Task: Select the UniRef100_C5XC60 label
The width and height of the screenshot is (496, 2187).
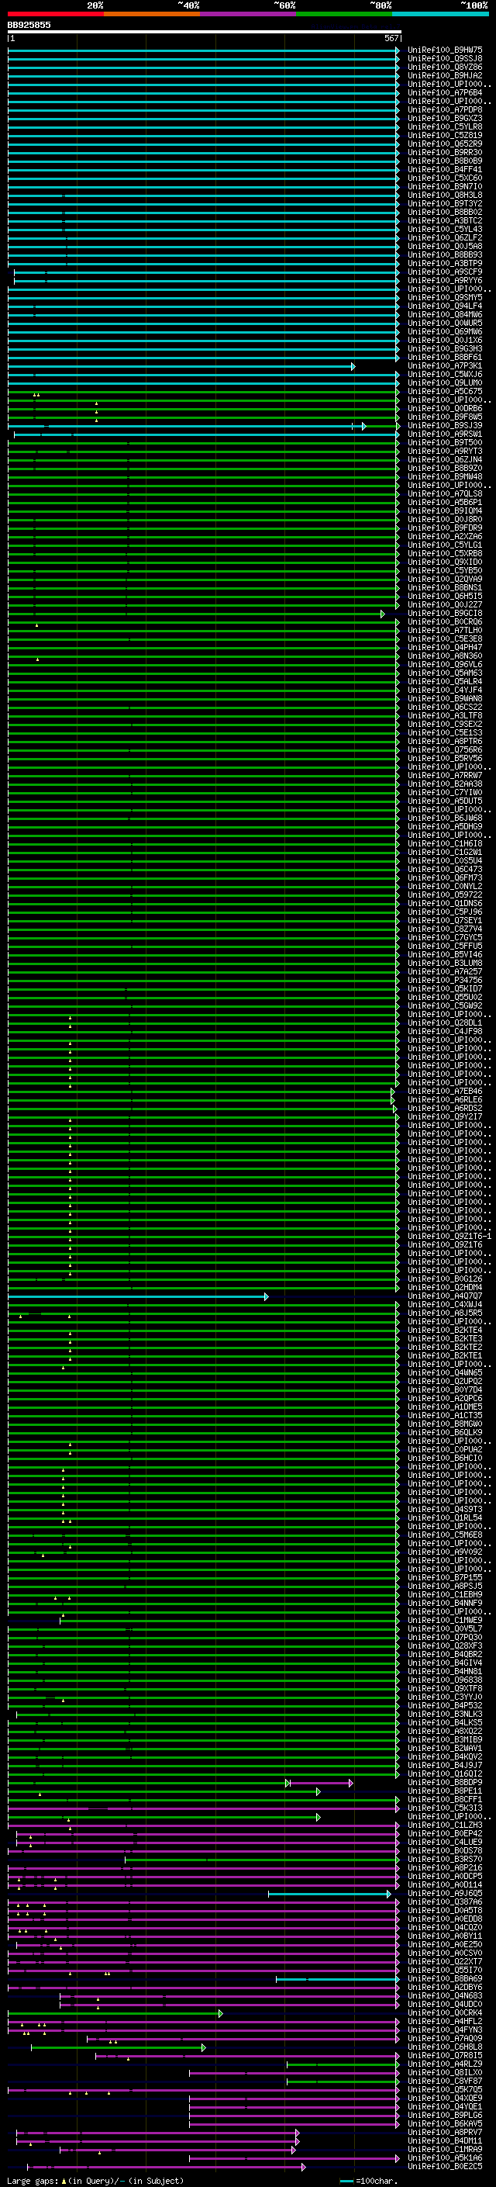Action: (444, 178)
